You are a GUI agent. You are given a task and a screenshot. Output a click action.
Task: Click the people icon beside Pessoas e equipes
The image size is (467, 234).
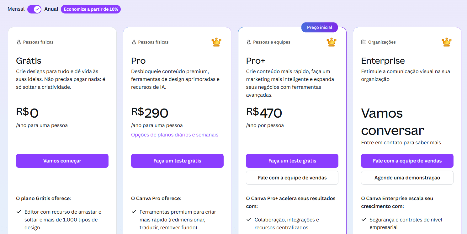tap(249, 42)
